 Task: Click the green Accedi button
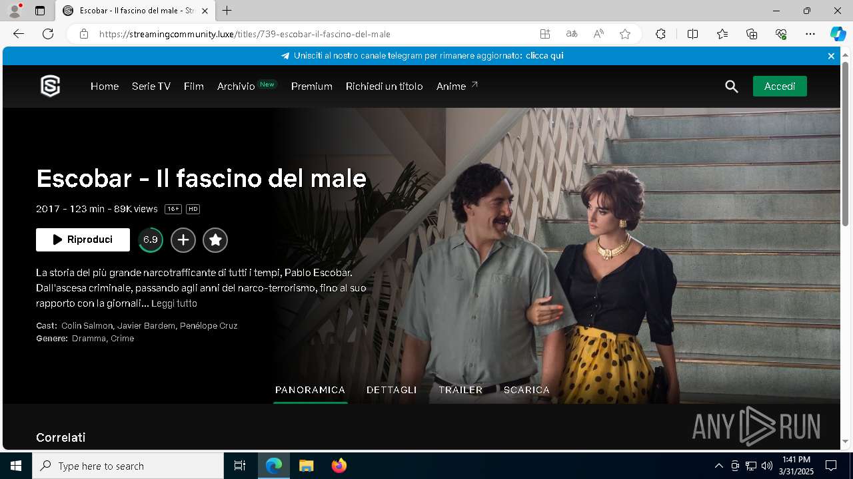tap(780, 86)
